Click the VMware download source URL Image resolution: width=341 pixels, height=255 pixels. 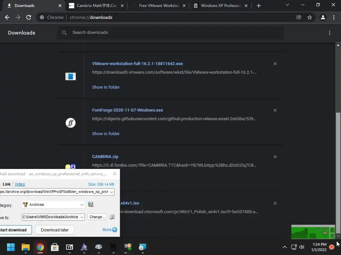(x=174, y=72)
